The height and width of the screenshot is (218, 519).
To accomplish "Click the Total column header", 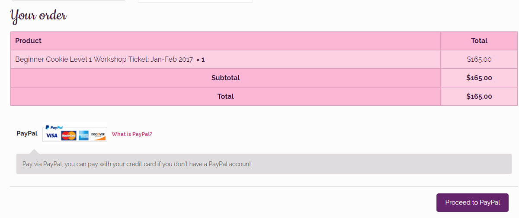I will [479, 41].
